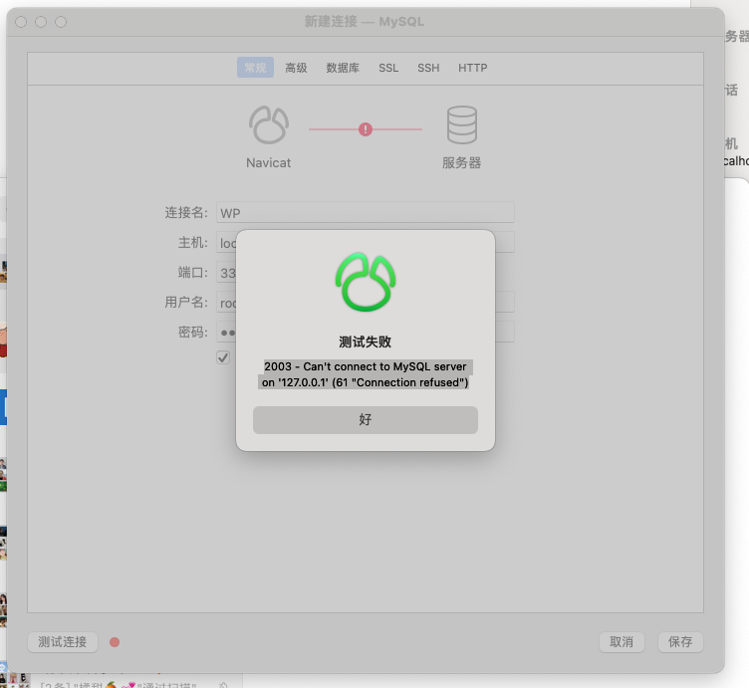This screenshot has width=749, height=688.
Task: Click the 主机 host input field
Action: click(365, 243)
